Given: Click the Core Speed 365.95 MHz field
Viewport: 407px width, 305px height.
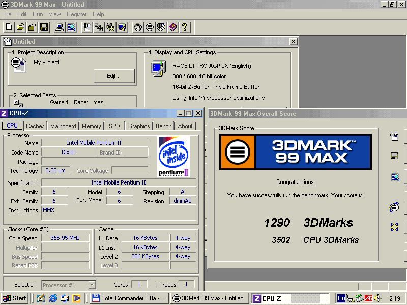Looking at the screenshot, I should pos(65,238).
